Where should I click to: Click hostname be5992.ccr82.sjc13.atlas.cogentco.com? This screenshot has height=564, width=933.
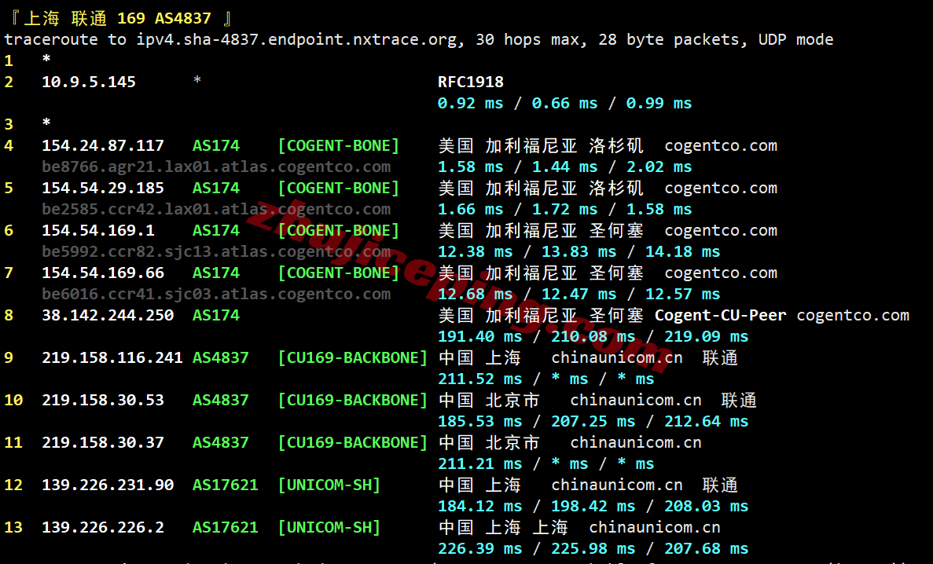pyautogui.click(x=216, y=251)
